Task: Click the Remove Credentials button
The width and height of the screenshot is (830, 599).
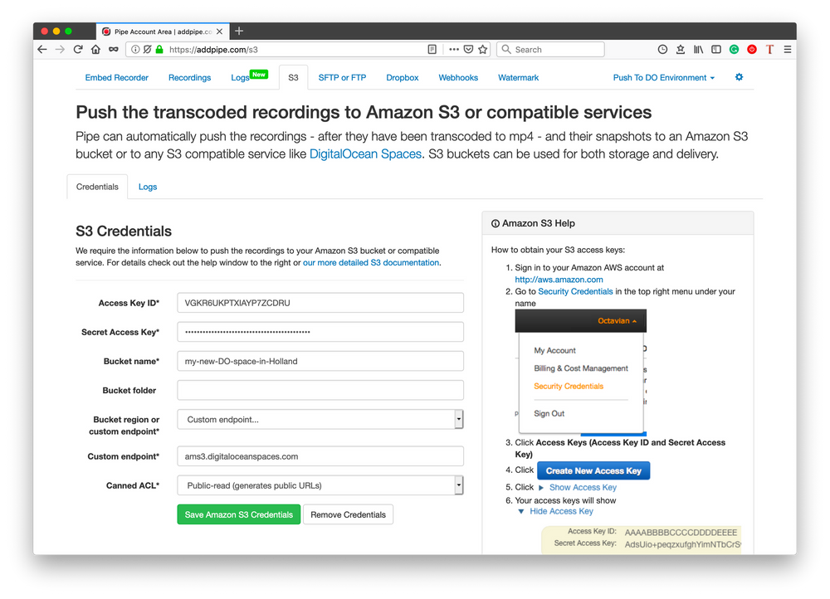Action: 348,514
